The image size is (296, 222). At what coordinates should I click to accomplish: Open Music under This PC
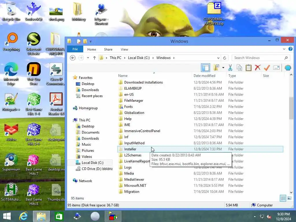click(x=86, y=145)
